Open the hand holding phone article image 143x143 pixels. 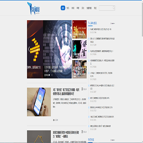(39, 102)
